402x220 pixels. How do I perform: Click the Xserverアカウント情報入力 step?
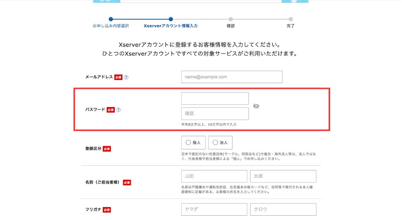[171, 19]
